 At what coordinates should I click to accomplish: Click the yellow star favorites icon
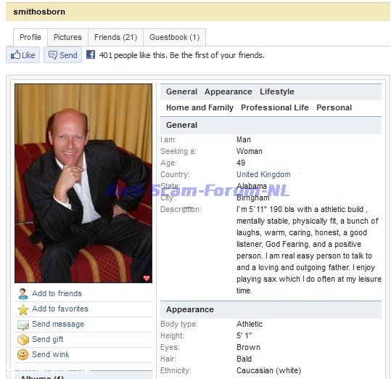click(x=23, y=309)
